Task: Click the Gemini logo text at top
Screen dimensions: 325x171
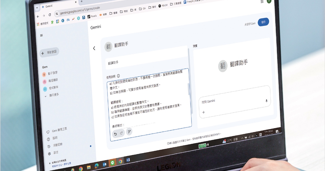Action: [96, 27]
